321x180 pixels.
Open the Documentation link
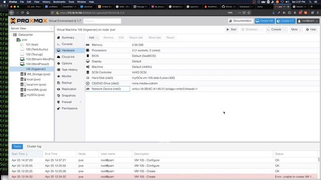pyautogui.click(x=241, y=21)
